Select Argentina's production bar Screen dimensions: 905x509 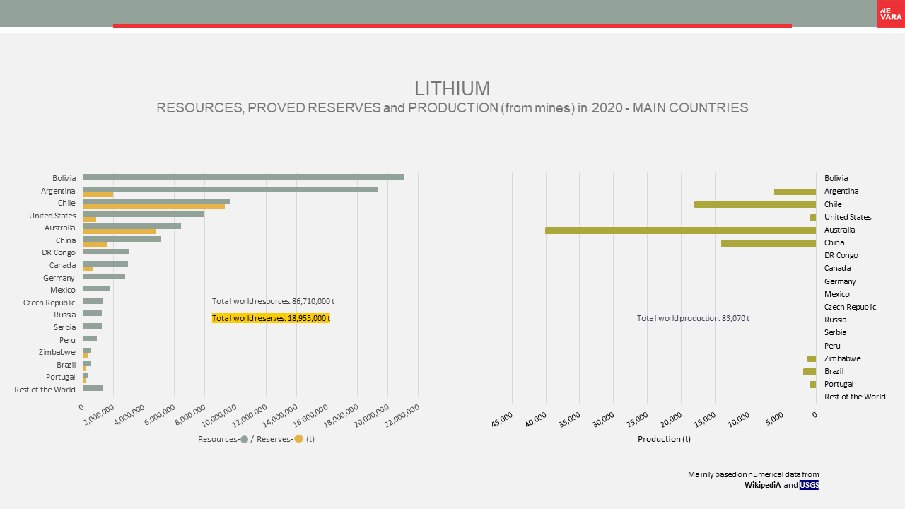[795, 192]
